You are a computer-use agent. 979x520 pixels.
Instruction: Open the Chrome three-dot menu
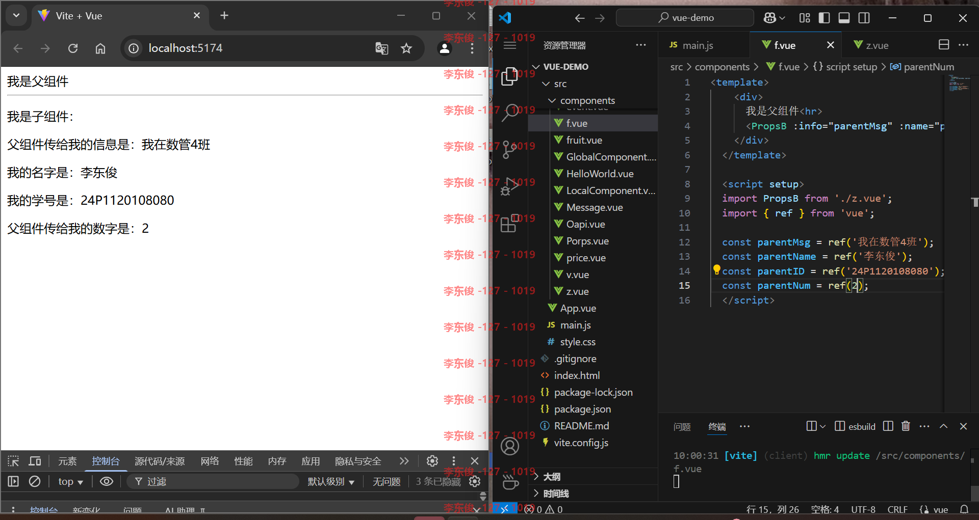472,48
